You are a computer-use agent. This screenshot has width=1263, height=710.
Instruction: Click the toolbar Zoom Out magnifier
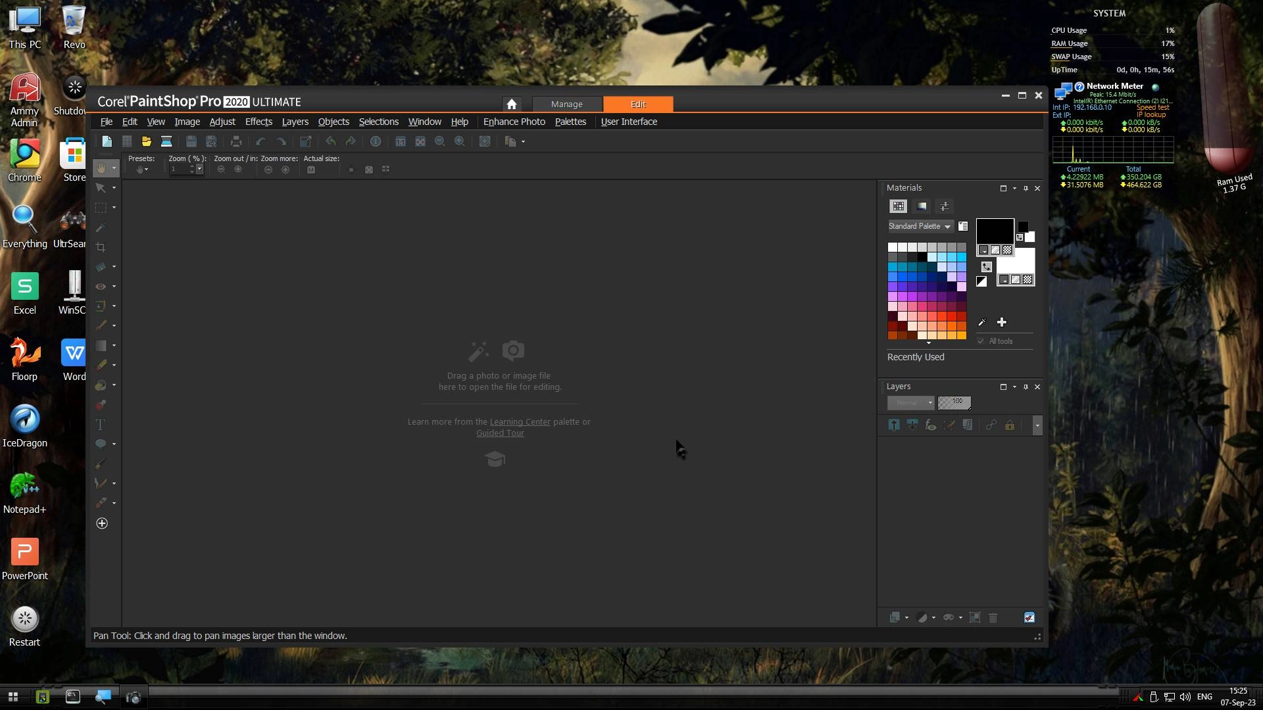440,141
